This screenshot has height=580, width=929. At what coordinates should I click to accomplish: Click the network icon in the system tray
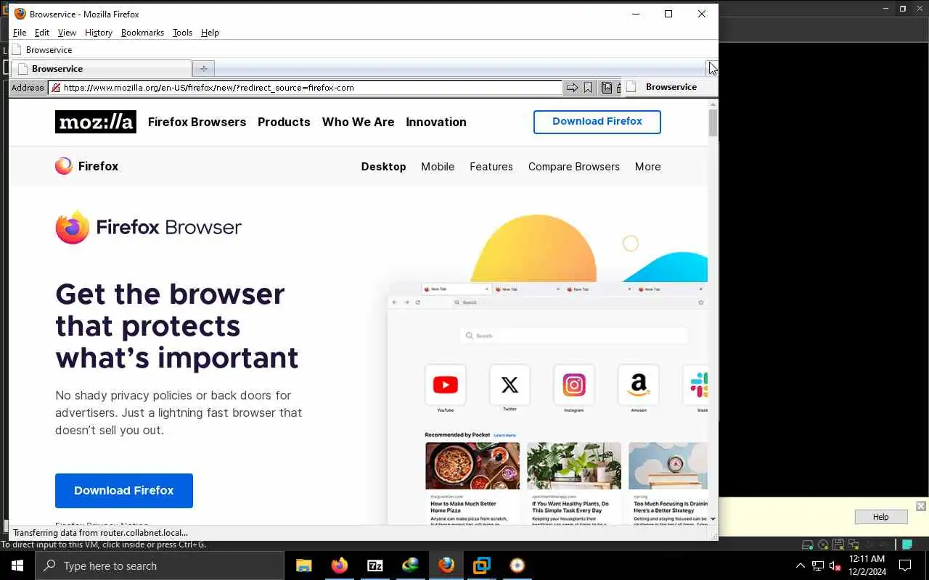[x=818, y=565]
